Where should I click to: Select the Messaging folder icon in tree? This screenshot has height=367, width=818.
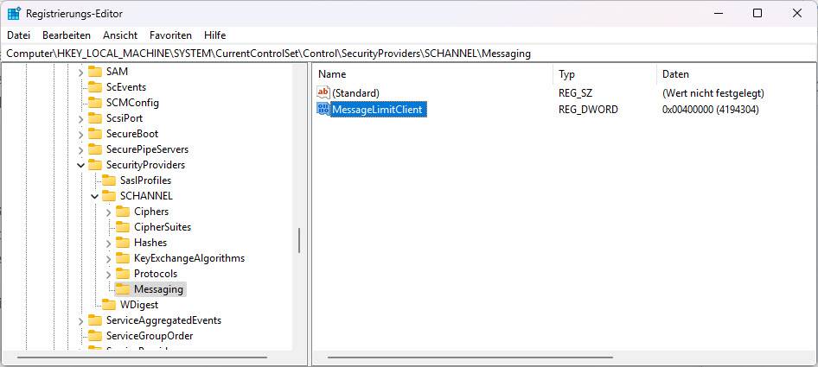pos(123,289)
